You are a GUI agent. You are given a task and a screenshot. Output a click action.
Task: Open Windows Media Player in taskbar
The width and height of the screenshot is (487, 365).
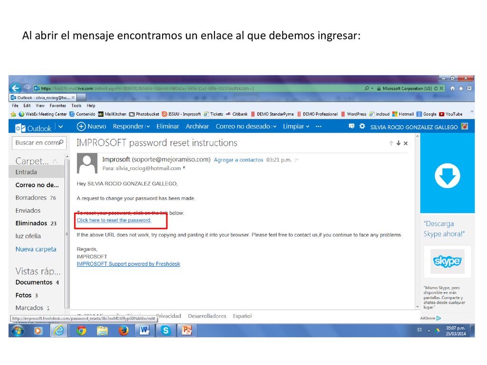point(38,331)
